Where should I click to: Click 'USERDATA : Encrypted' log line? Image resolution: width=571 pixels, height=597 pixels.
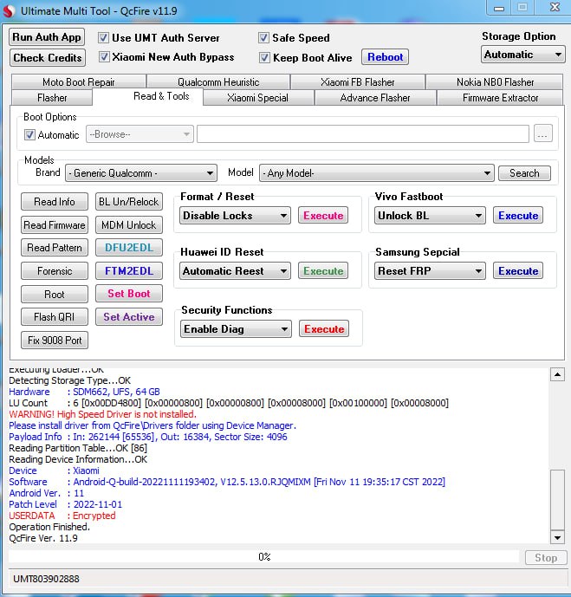point(62,516)
